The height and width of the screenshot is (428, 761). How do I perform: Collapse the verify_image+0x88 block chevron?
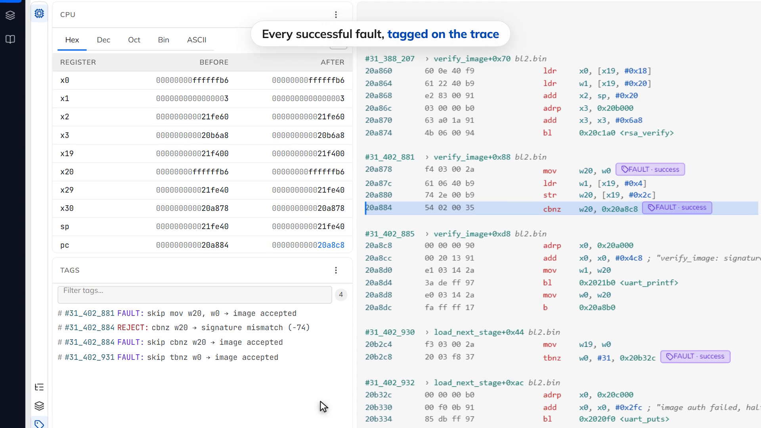click(x=427, y=157)
